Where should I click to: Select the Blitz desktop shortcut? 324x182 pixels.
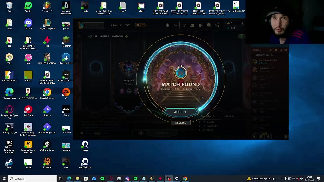pyautogui.click(x=47, y=42)
